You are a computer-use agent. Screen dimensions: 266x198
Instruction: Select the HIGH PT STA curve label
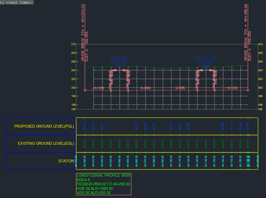coord(206,57)
